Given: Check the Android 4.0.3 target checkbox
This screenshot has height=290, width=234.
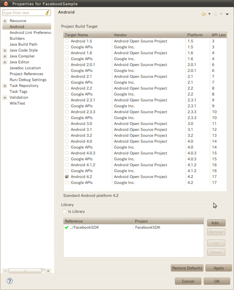Looking at the screenshot, I should (x=67, y=153).
